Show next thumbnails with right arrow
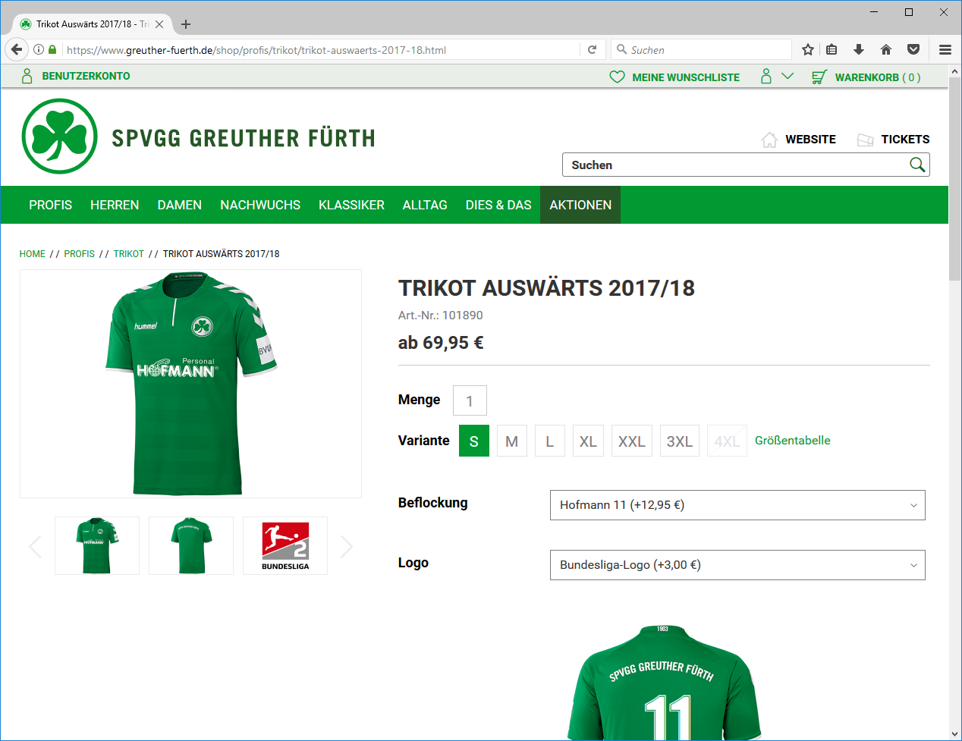 click(347, 546)
